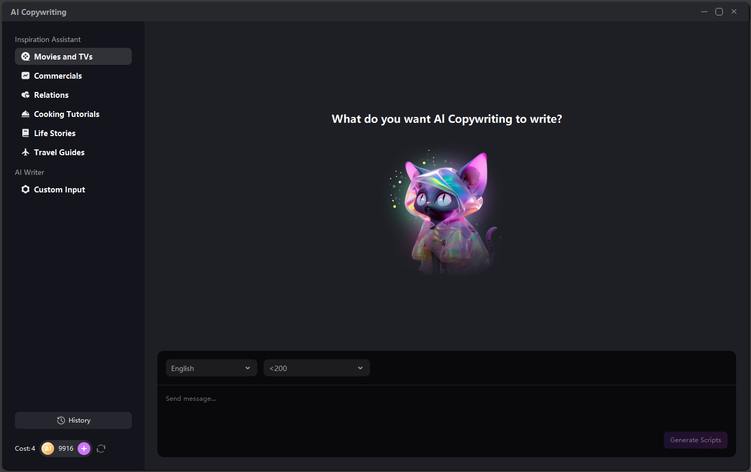Click the book icon beside Life Stories
751x472 pixels.
26,133
